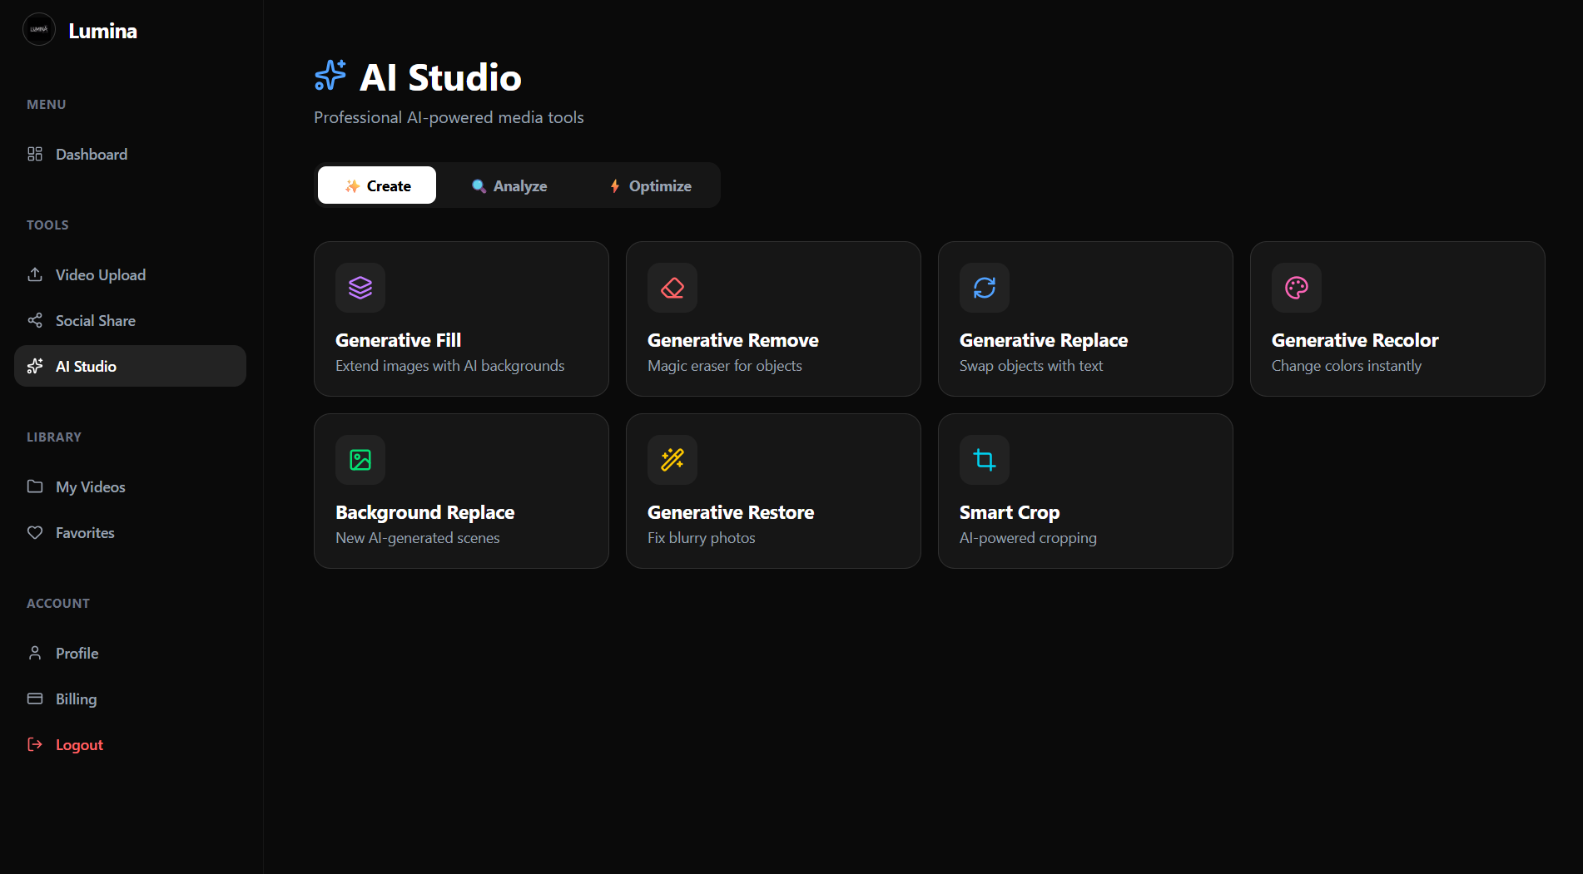Open My Videos in the Library section
Image resolution: width=1583 pixels, height=874 pixels.
90,486
